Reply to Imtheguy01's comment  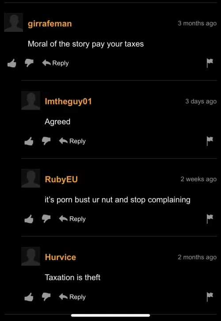[72, 141]
